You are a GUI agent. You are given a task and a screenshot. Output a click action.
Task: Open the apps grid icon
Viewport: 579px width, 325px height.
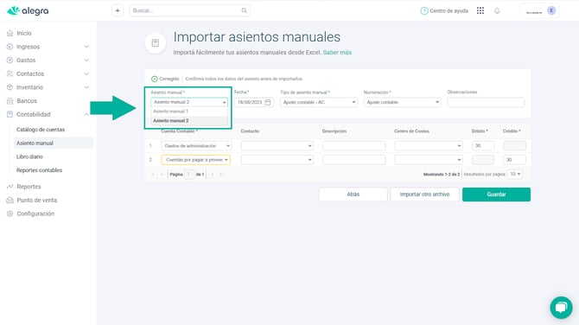click(x=480, y=10)
